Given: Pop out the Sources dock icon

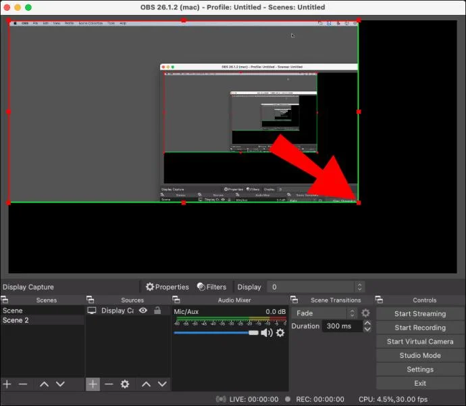Looking at the screenshot, I should click(90, 299).
